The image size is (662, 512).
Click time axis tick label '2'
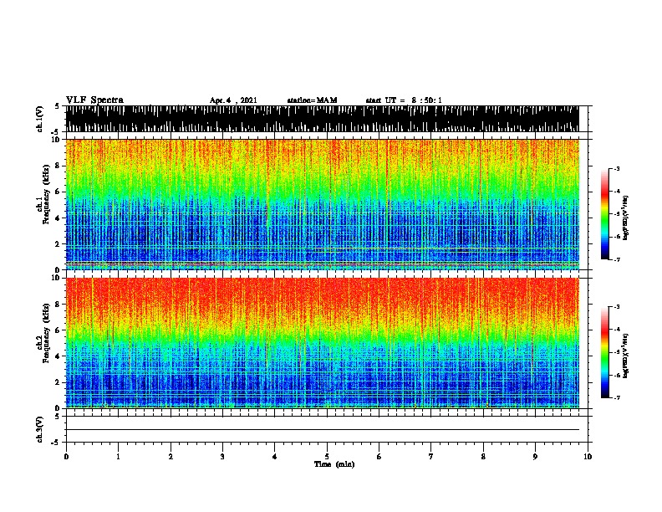[171, 457]
